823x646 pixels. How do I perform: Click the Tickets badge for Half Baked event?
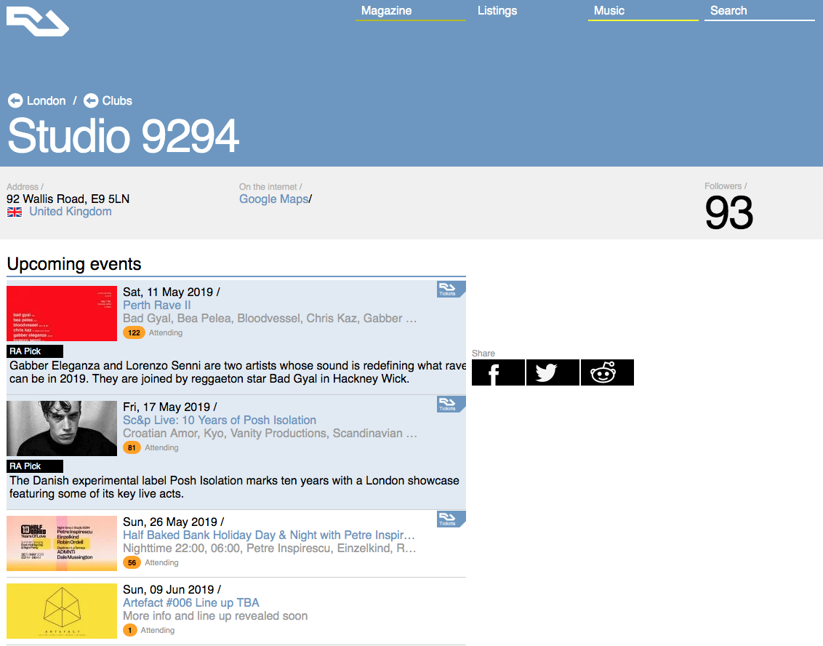pyautogui.click(x=451, y=519)
